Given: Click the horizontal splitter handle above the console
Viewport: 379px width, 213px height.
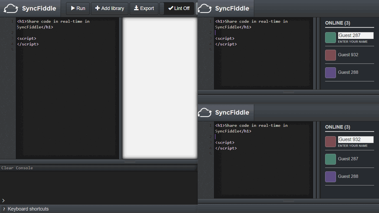Looking at the screenshot, I should pyautogui.click(x=130, y=162).
